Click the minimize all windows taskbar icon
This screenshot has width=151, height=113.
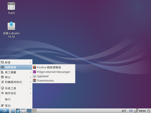tap(23, 111)
